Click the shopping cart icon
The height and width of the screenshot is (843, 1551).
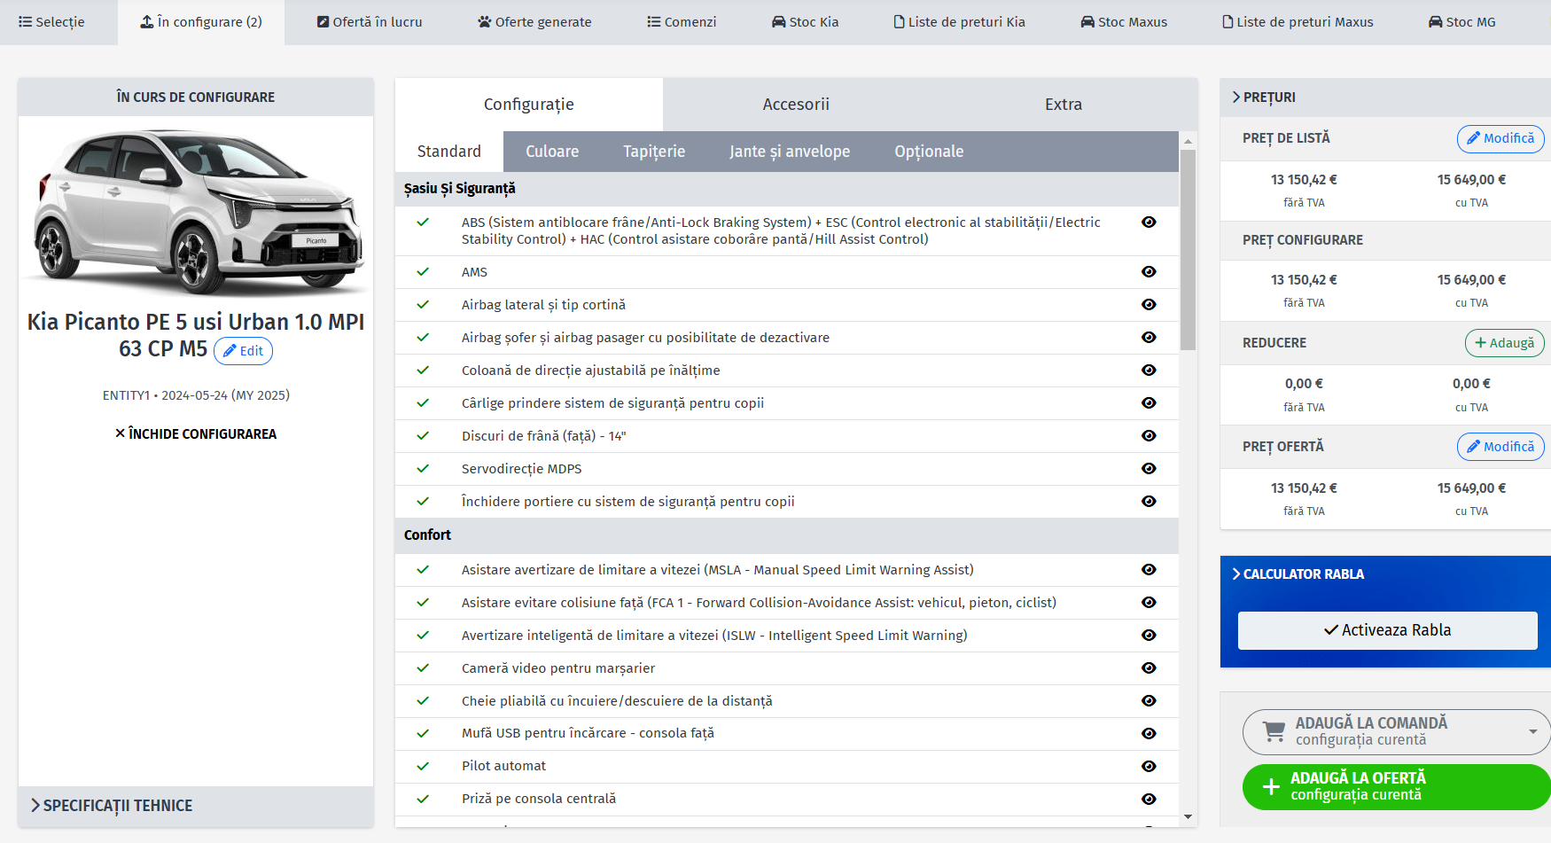point(1274,732)
